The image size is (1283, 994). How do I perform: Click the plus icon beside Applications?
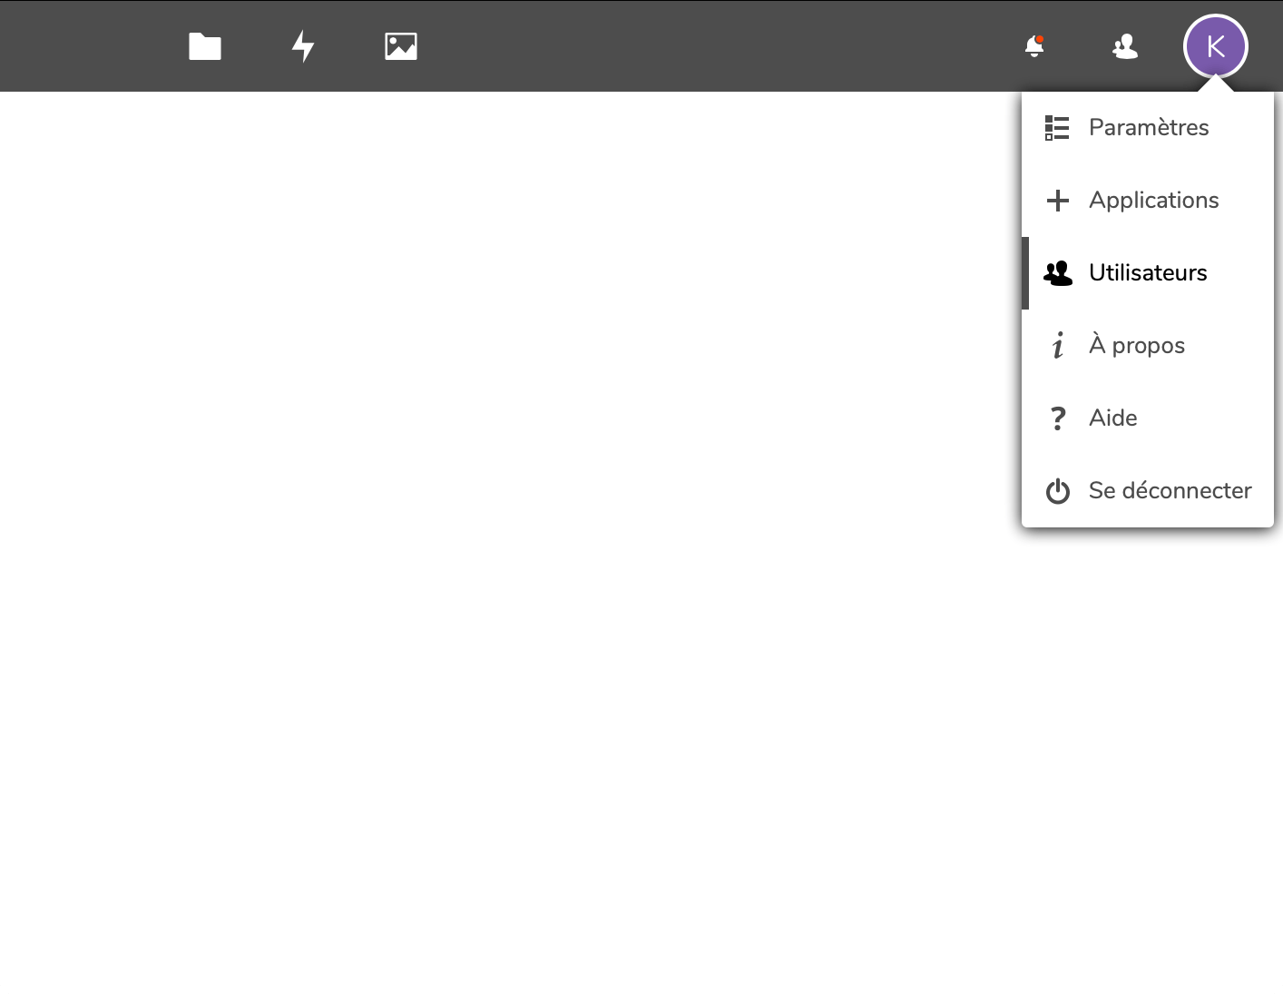(1058, 200)
